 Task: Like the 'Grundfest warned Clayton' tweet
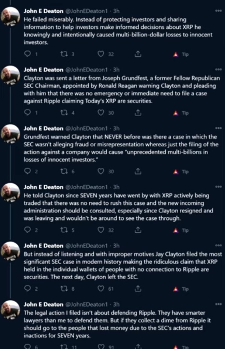click(x=101, y=172)
